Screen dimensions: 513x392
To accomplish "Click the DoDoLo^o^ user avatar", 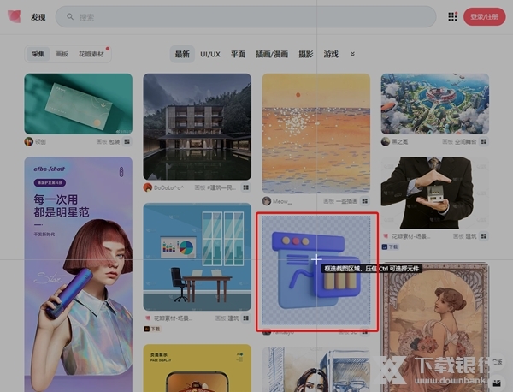I will pyautogui.click(x=148, y=187).
